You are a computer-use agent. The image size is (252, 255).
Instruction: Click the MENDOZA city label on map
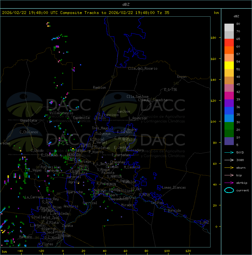click(74, 155)
